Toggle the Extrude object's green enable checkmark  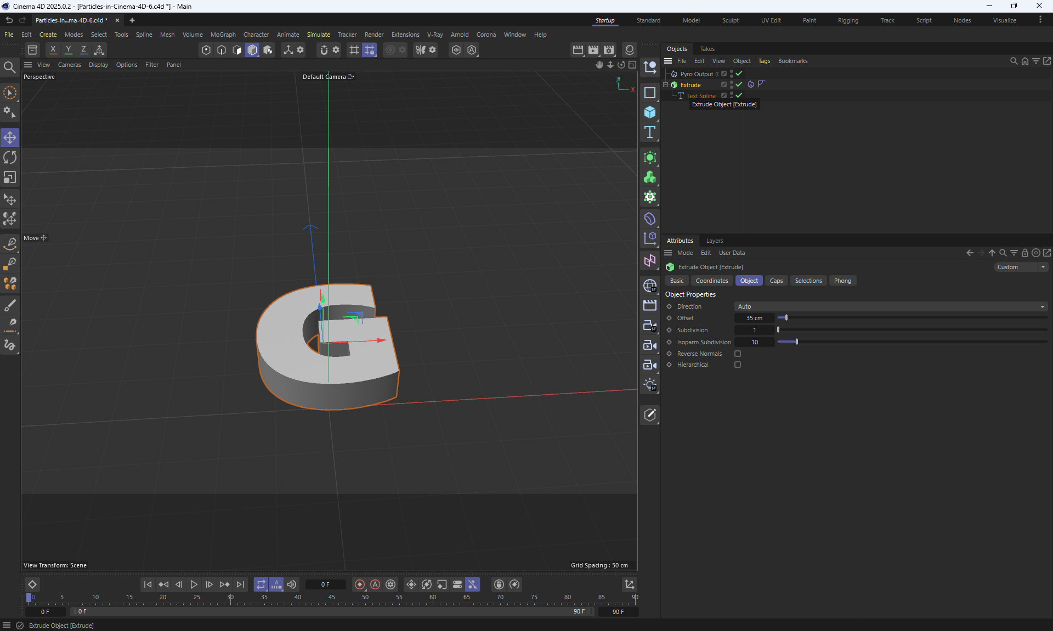click(x=739, y=84)
